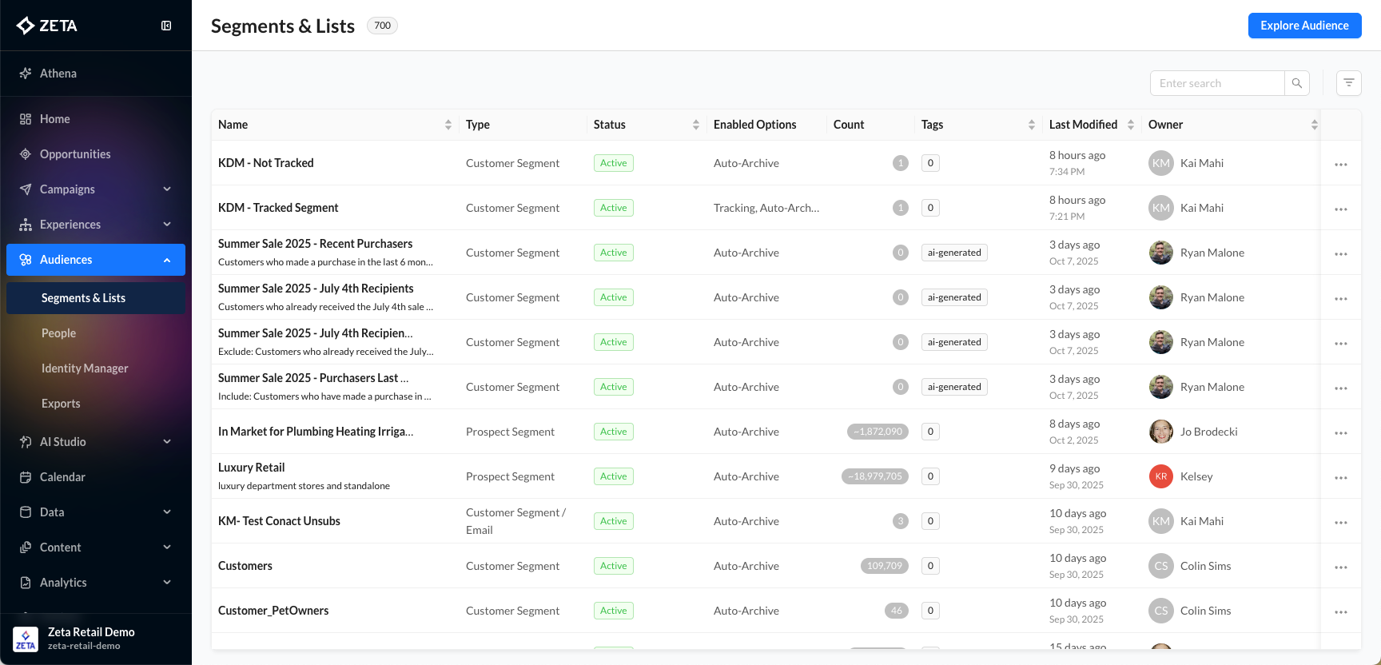This screenshot has width=1381, height=665.
Task: Sort table by Name column
Action: pos(448,125)
